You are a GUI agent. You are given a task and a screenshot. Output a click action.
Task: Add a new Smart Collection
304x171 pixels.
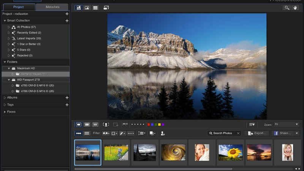pos(67,21)
